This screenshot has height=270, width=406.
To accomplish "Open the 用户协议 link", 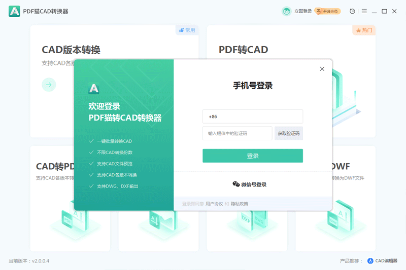I will 214,204.
